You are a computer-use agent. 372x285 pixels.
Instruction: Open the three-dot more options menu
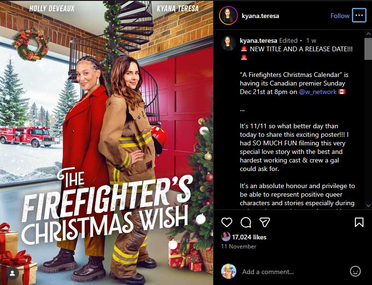point(359,15)
